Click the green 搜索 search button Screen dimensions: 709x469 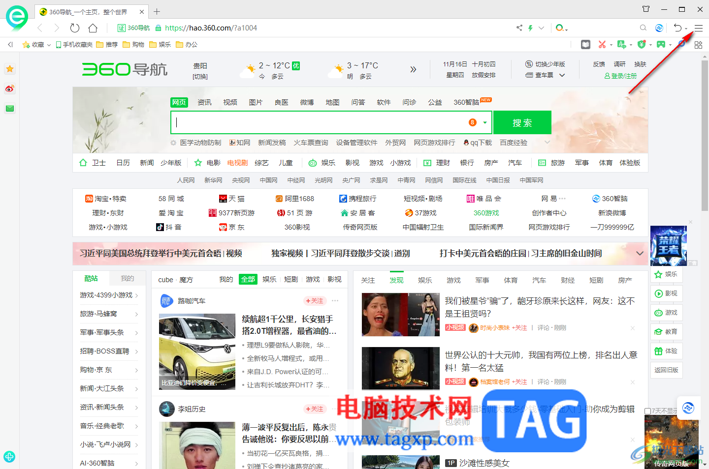click(522, 122)
